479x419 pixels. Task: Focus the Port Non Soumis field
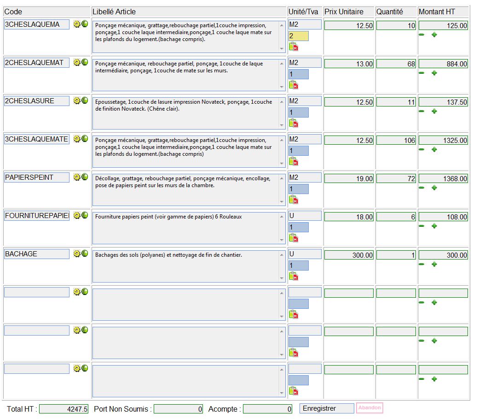point(178,409)
